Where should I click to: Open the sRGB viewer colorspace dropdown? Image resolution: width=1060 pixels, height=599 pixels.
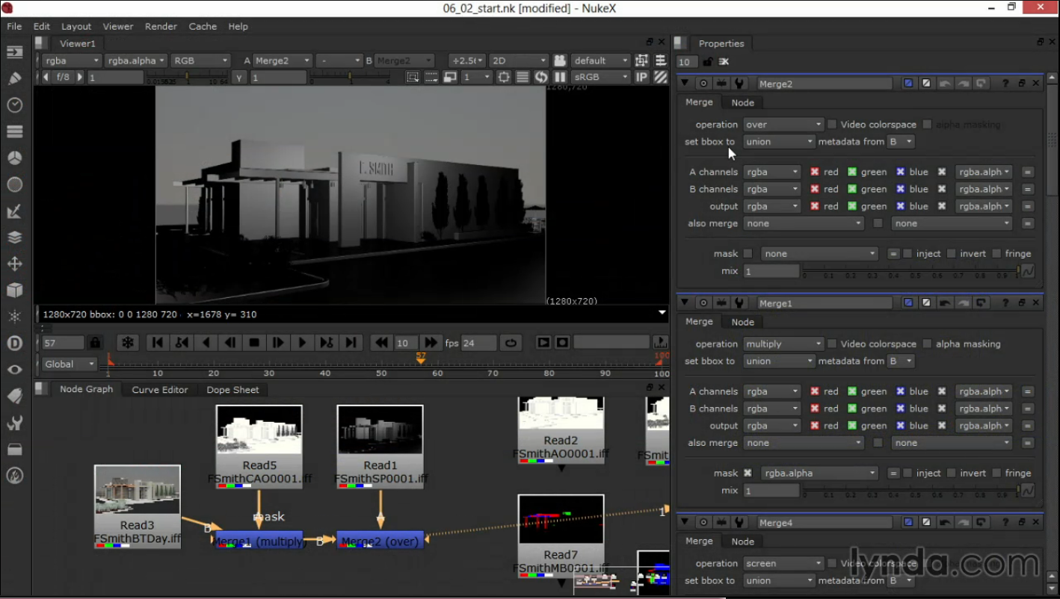pos(600,77)
